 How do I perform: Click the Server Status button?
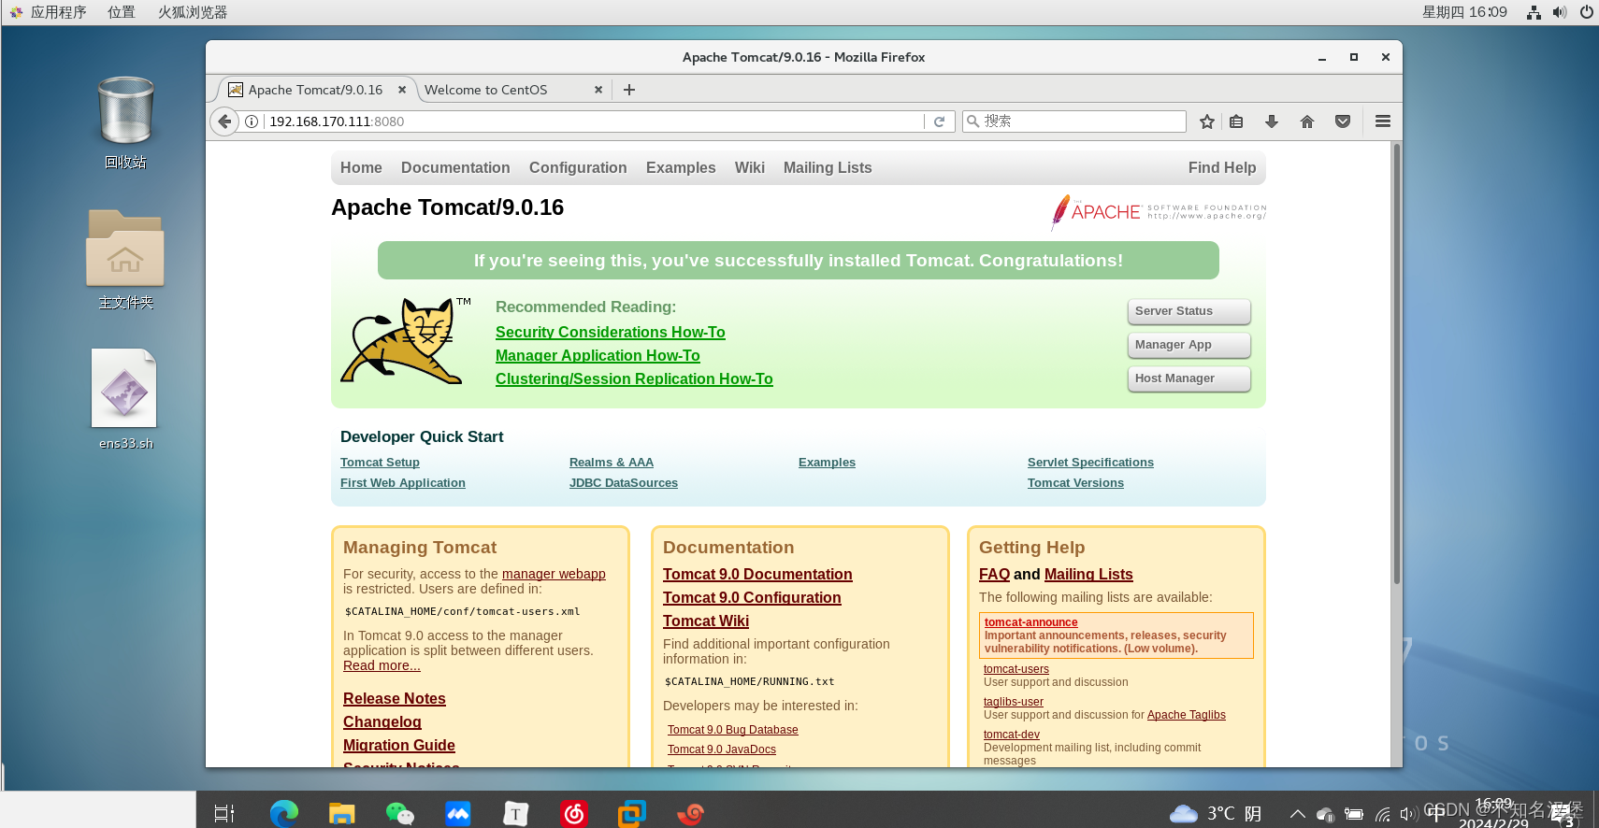pyautogui.click(x=1189, y=311)
